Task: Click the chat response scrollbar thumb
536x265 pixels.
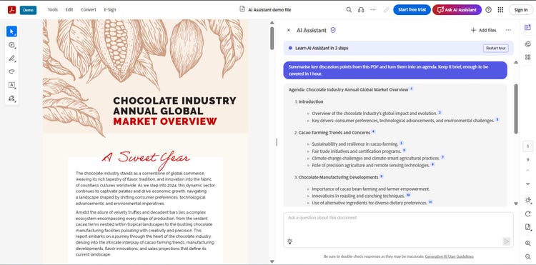Action: pyautogui.click(x=516, y=109)
